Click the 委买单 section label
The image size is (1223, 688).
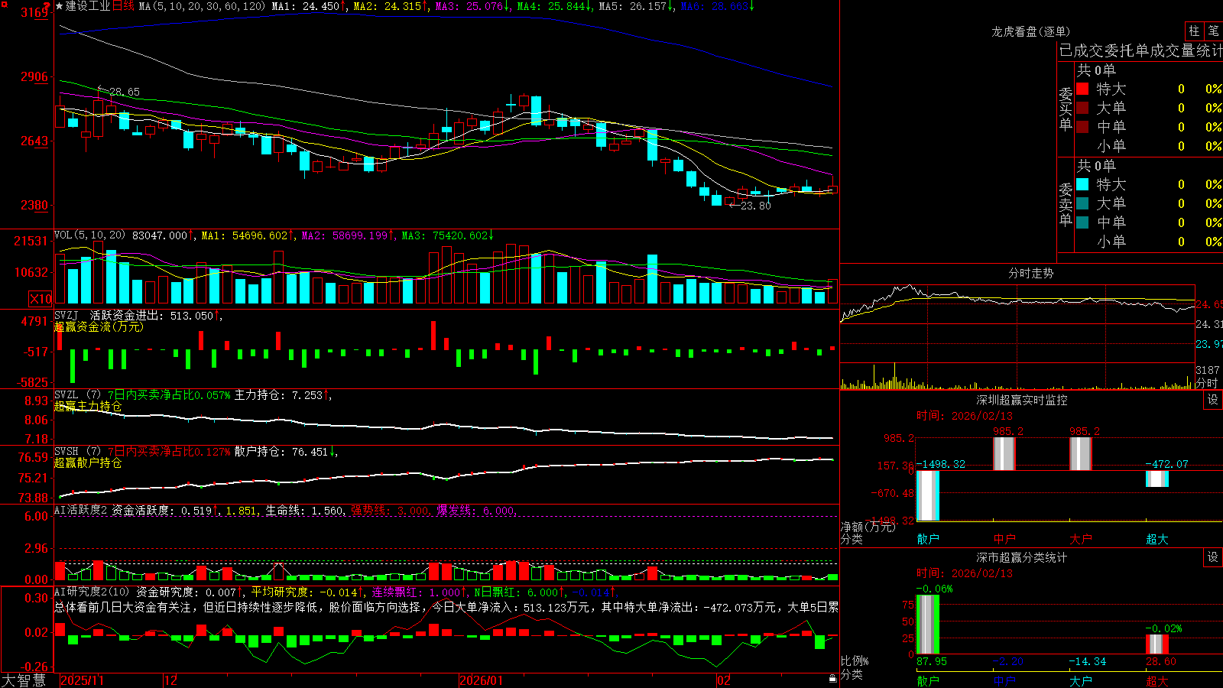tap(1066, 109)
